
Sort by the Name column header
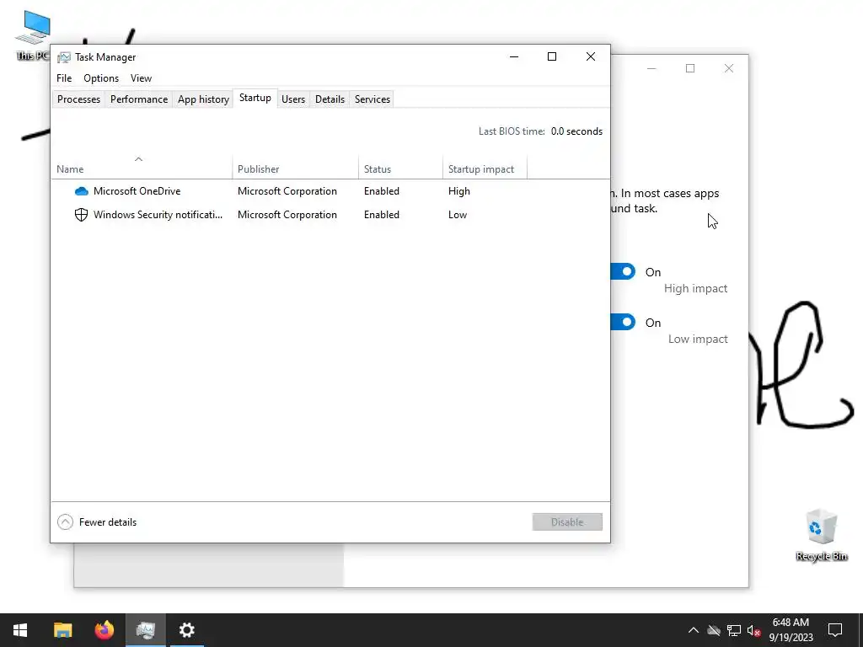point(142,168)
